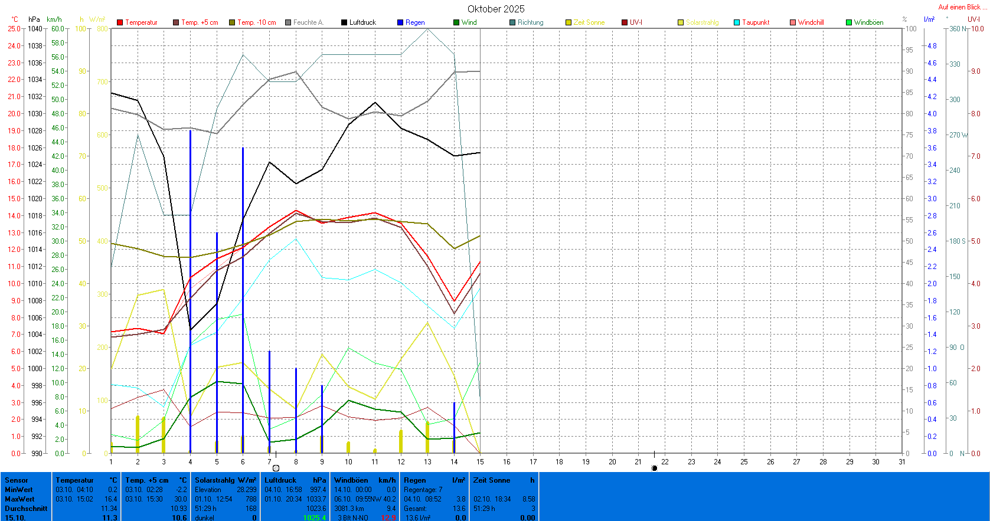This screenshot has height=521, width=990.
Task: Open the 'Auf einen Blick ...' link
Action: (x=962, y=7)
